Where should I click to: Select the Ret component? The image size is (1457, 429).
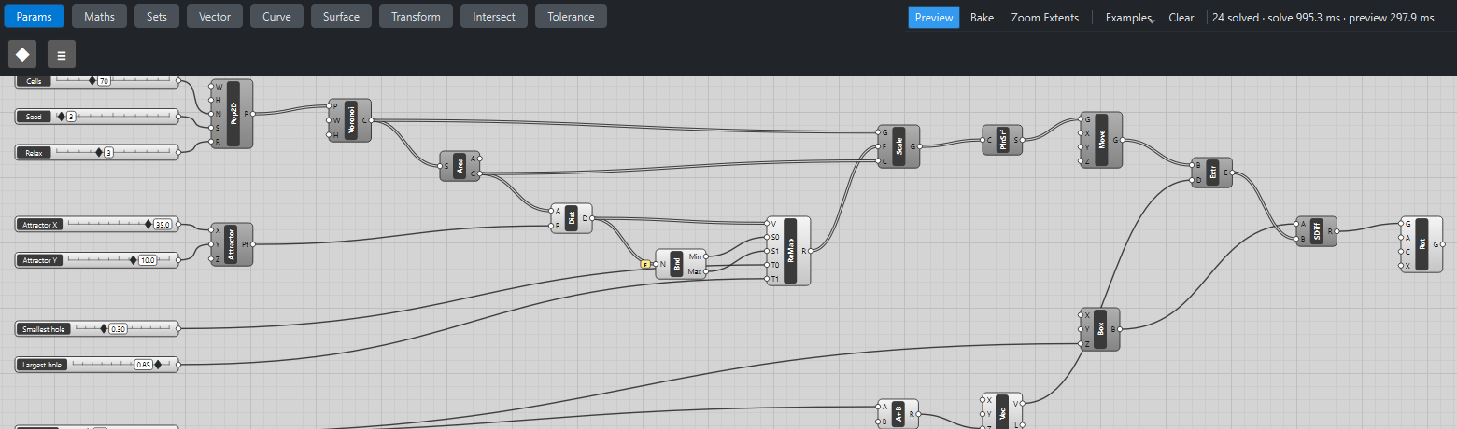tap(1422, 244)
